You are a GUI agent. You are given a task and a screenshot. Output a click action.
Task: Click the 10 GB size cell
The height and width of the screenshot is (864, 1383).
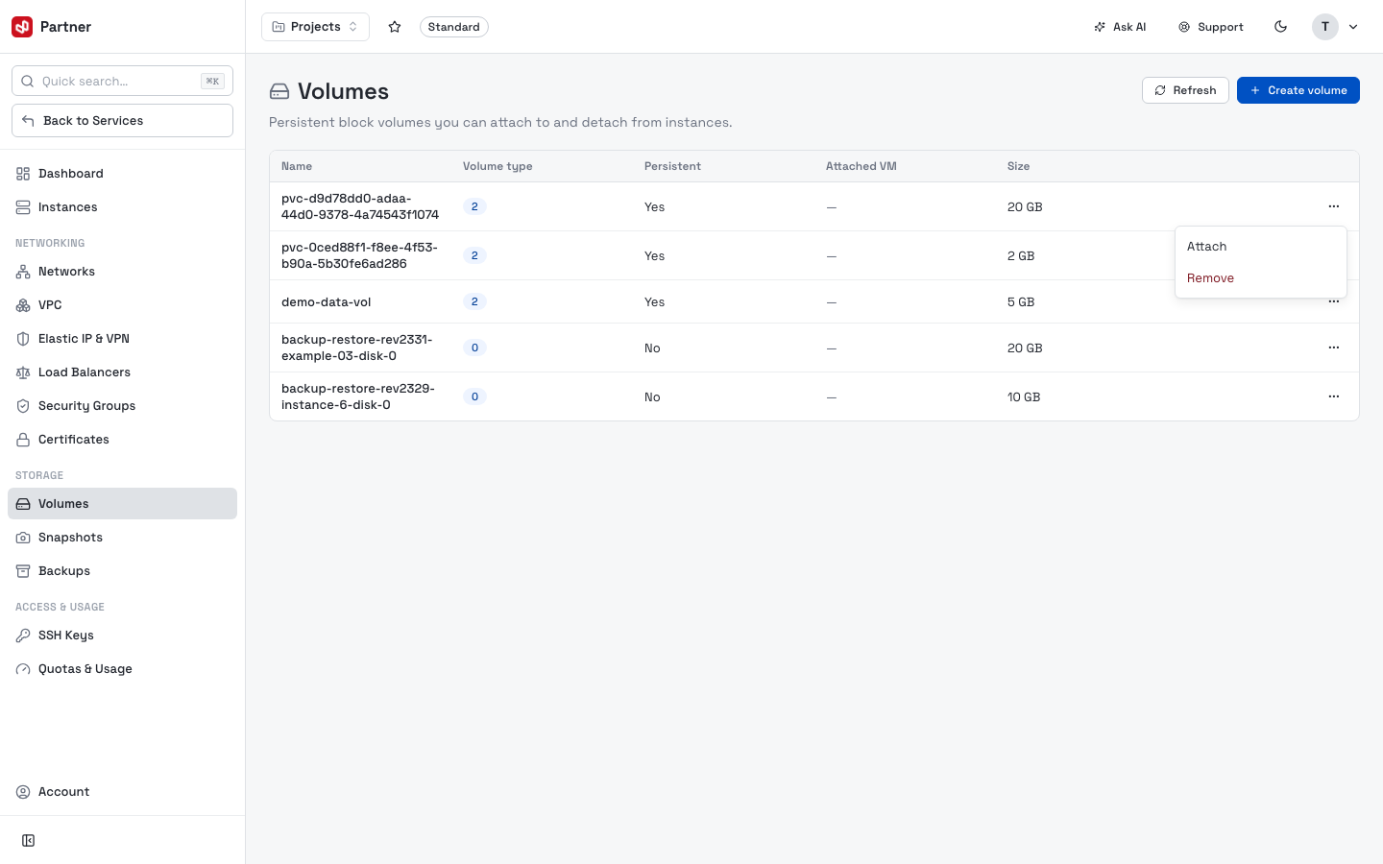click(1024, 397)
